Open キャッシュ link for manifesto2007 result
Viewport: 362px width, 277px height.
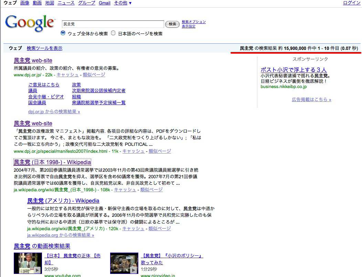tap(133, 151)
